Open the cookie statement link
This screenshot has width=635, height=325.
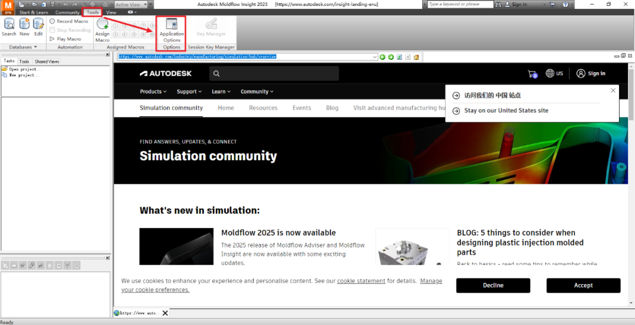(x=361, y=281)
